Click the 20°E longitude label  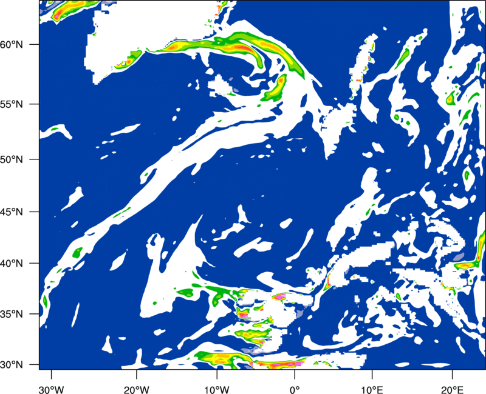click(x=452, y=389)
